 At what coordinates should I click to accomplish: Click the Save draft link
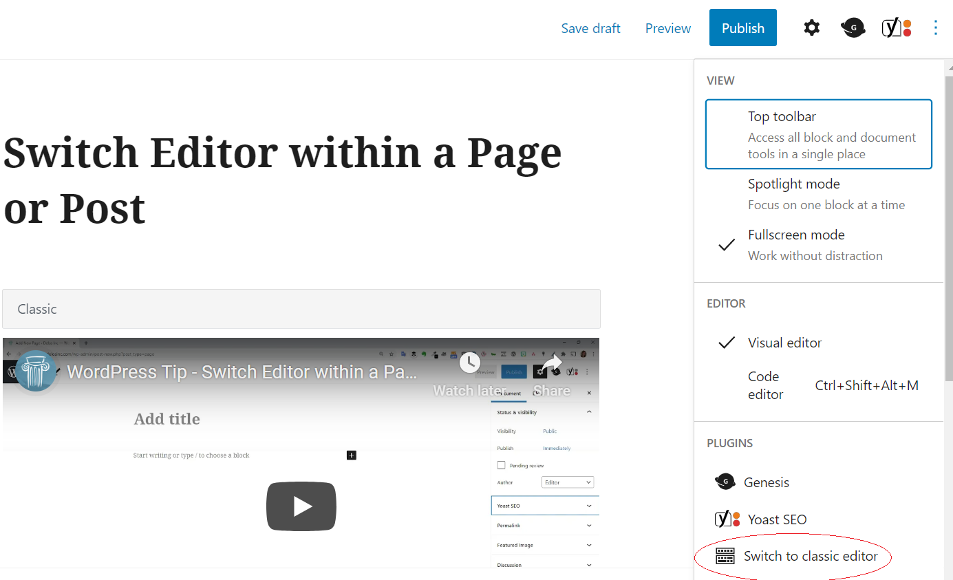tap(590, 28)
